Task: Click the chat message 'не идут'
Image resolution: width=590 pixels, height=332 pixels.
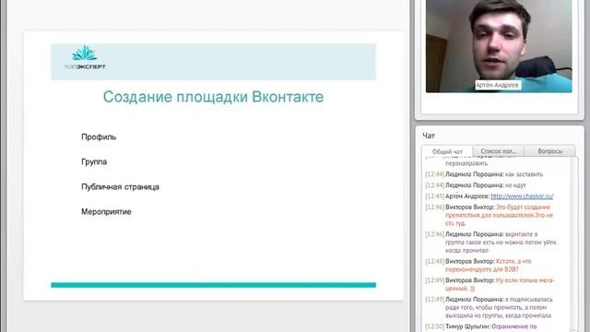Action: [x=476, y=185]
